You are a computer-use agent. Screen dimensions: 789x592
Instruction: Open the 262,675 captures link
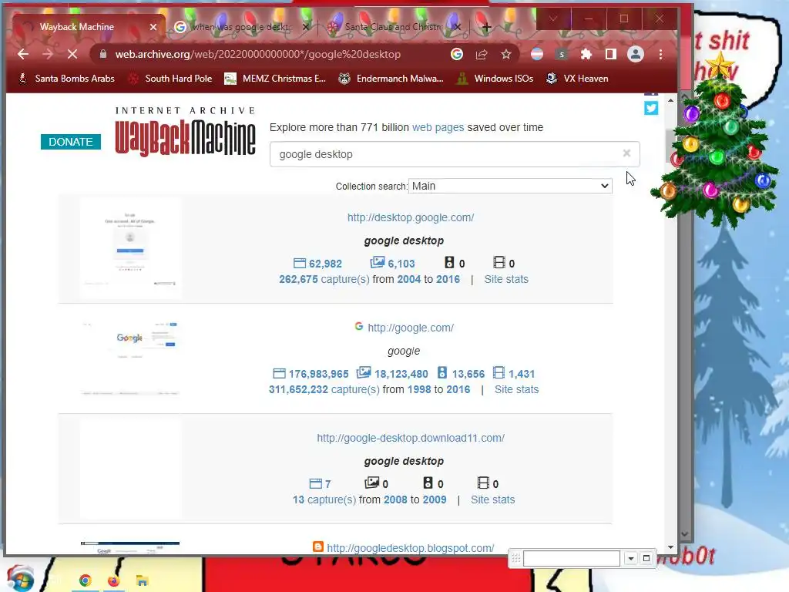[x=324, y=279]
